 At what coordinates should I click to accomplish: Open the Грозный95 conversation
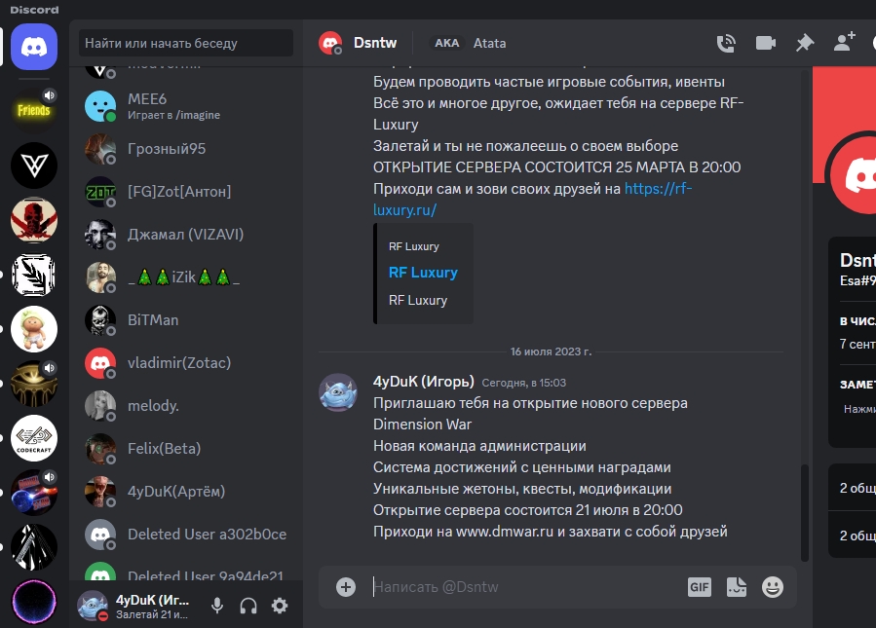tap(186, 149)
